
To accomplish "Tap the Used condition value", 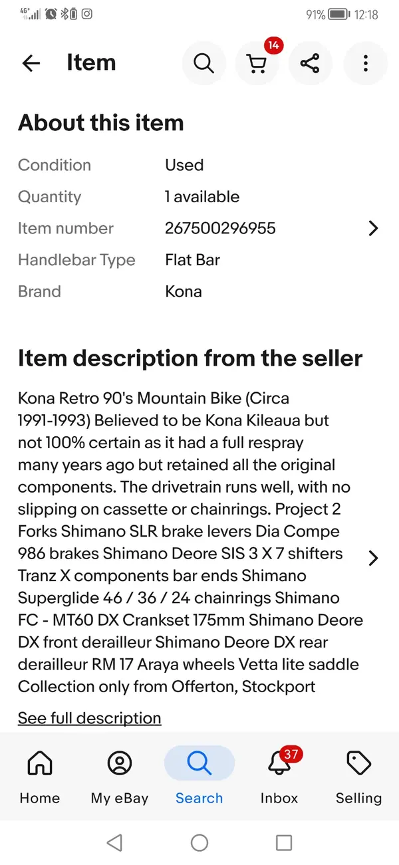I will pos(184,165).
